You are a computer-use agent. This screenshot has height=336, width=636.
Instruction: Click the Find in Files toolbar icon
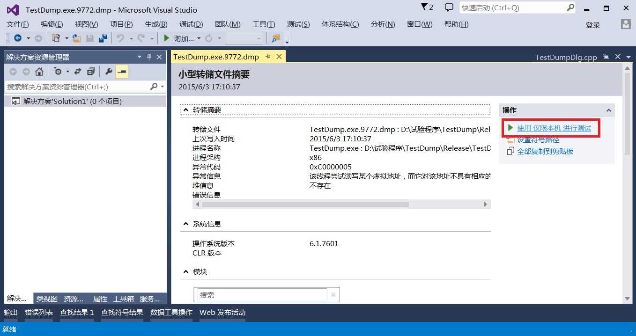[x=276, y=38]
